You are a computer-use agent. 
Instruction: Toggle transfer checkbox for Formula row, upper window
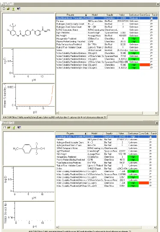tap(151, 21)
